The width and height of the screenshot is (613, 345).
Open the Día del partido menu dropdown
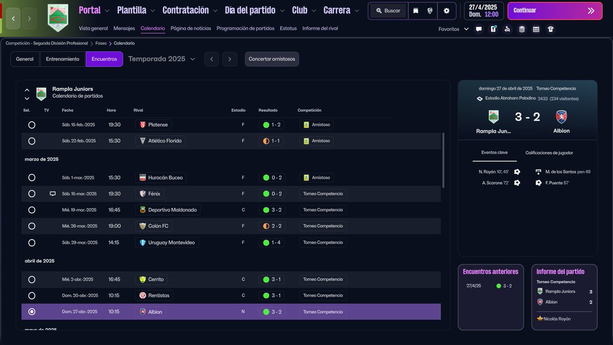255,10
